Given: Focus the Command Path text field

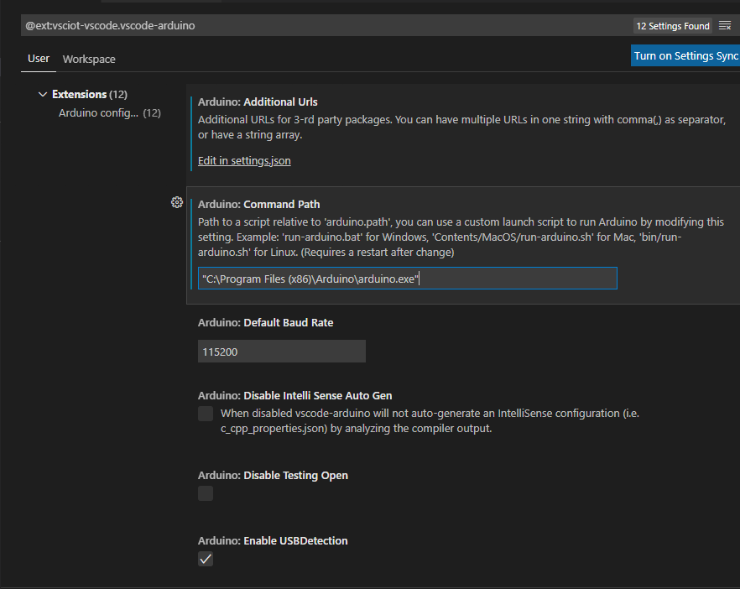Looking at the screenshot, I should [407, 279].
